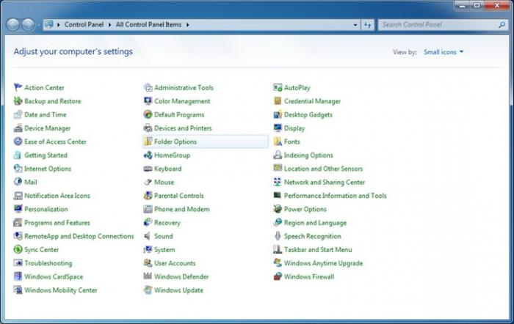Select Control Panel in the breadcrumb
This screenshot has height=324, width=514.
click(x=84, y=24)
